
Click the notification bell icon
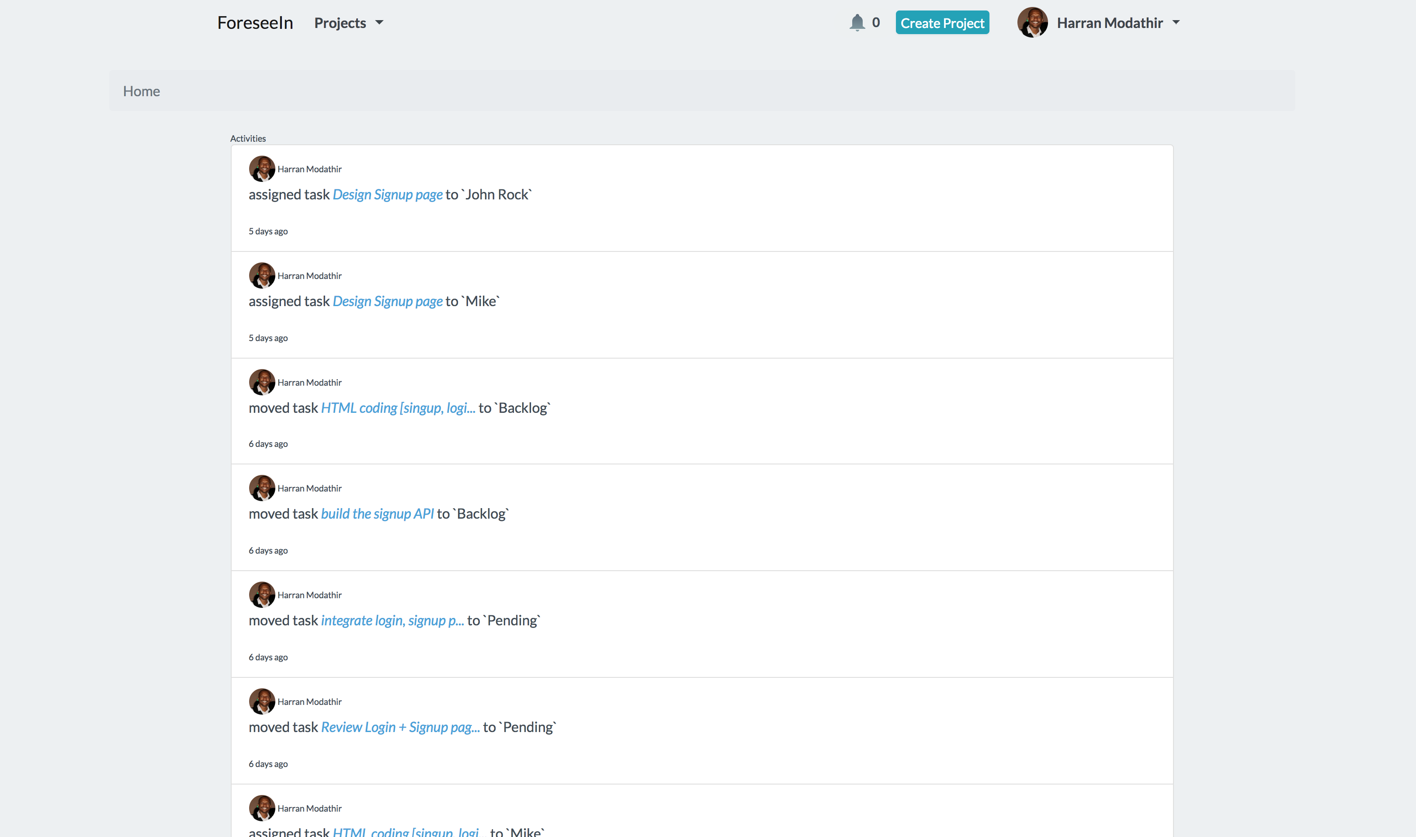pyautogui.click(x=857, y=23)
